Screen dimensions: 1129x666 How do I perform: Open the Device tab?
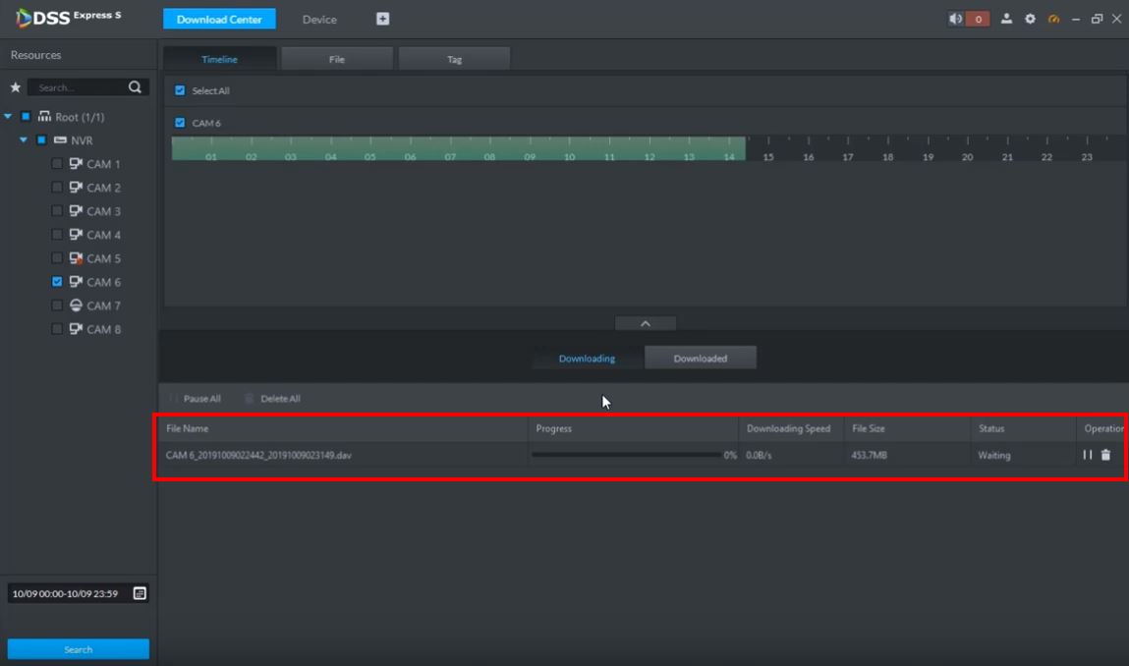(x=319, y=20)
